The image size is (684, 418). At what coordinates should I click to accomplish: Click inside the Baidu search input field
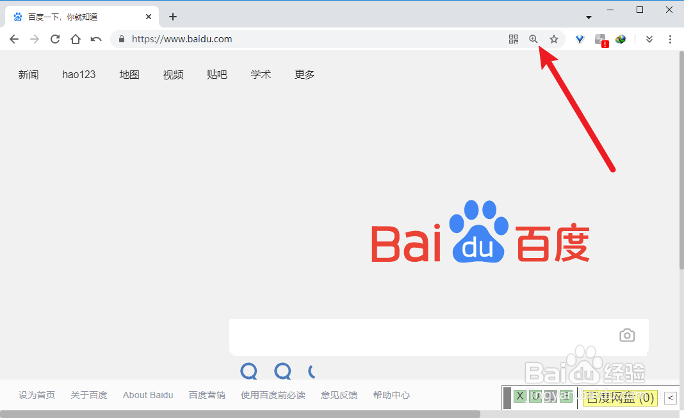tap(416, 336)
